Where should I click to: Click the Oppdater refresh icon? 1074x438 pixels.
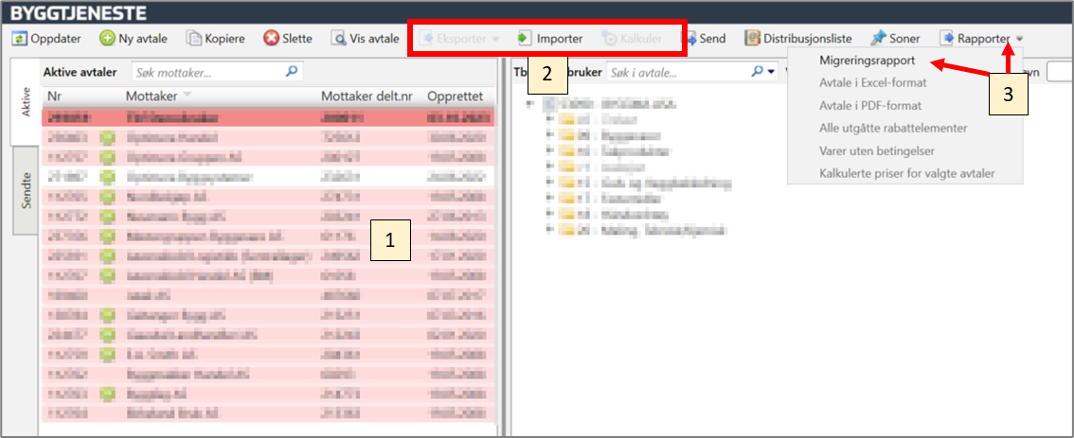pos(19,39)
